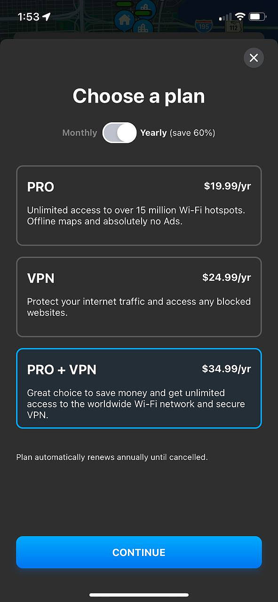278x602 pixels.
Task: Tap the CONTINUE button
Action: point(139,552)
